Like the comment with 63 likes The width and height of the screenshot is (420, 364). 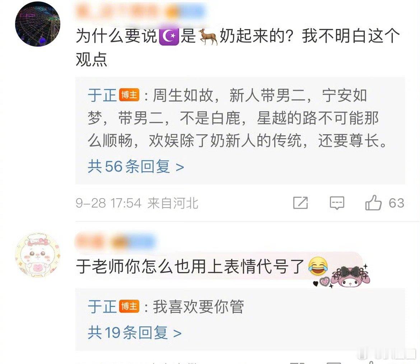click(373, 202)
